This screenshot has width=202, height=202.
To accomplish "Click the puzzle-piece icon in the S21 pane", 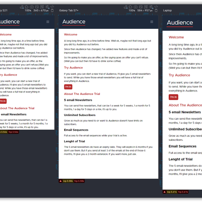I will (x=27, y=7).
